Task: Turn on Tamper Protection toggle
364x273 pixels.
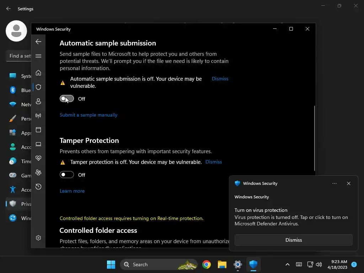Action: 67,175
